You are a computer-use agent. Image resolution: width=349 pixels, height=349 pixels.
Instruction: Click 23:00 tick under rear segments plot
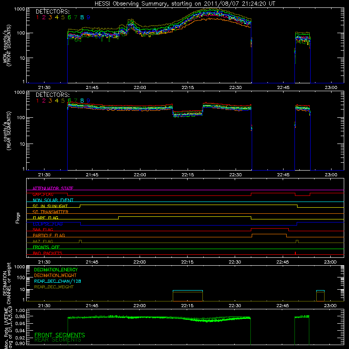331,175
